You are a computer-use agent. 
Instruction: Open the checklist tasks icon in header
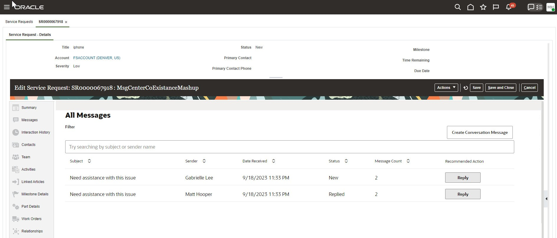coord(539,7)
